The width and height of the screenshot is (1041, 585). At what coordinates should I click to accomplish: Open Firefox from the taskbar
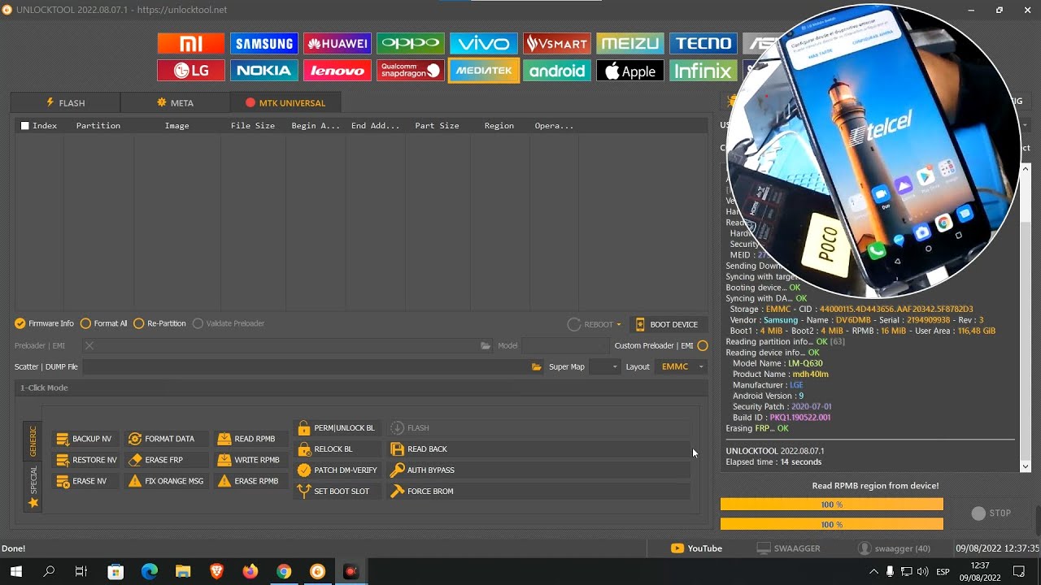pyautogui.click(x=250, y=572)
